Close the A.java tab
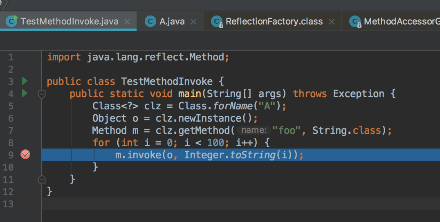The height and width of the screenshot is (222, 440). coord(193,22)
